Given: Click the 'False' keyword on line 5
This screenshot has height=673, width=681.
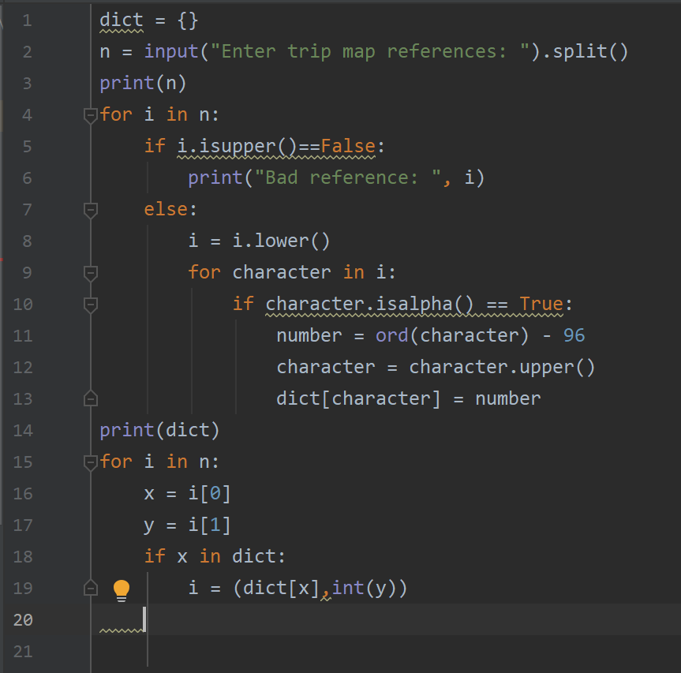Looking at the screenshot, I should point(348,146).
